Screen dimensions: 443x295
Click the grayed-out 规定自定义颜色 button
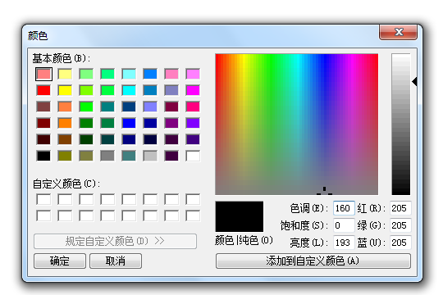(x=115, y=241)
